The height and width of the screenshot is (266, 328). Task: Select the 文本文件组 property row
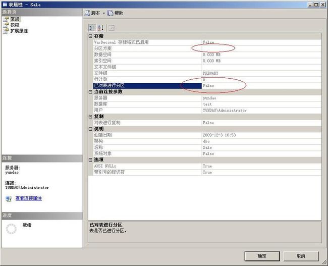[x=207, y=67]
